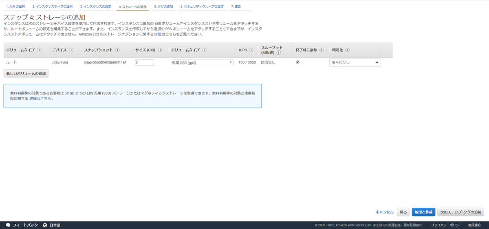Go to 2. インスタンスタイプの選択 tab
This screenshot has height=229, width=489.
pyautogui.click(x=53, y=7)
